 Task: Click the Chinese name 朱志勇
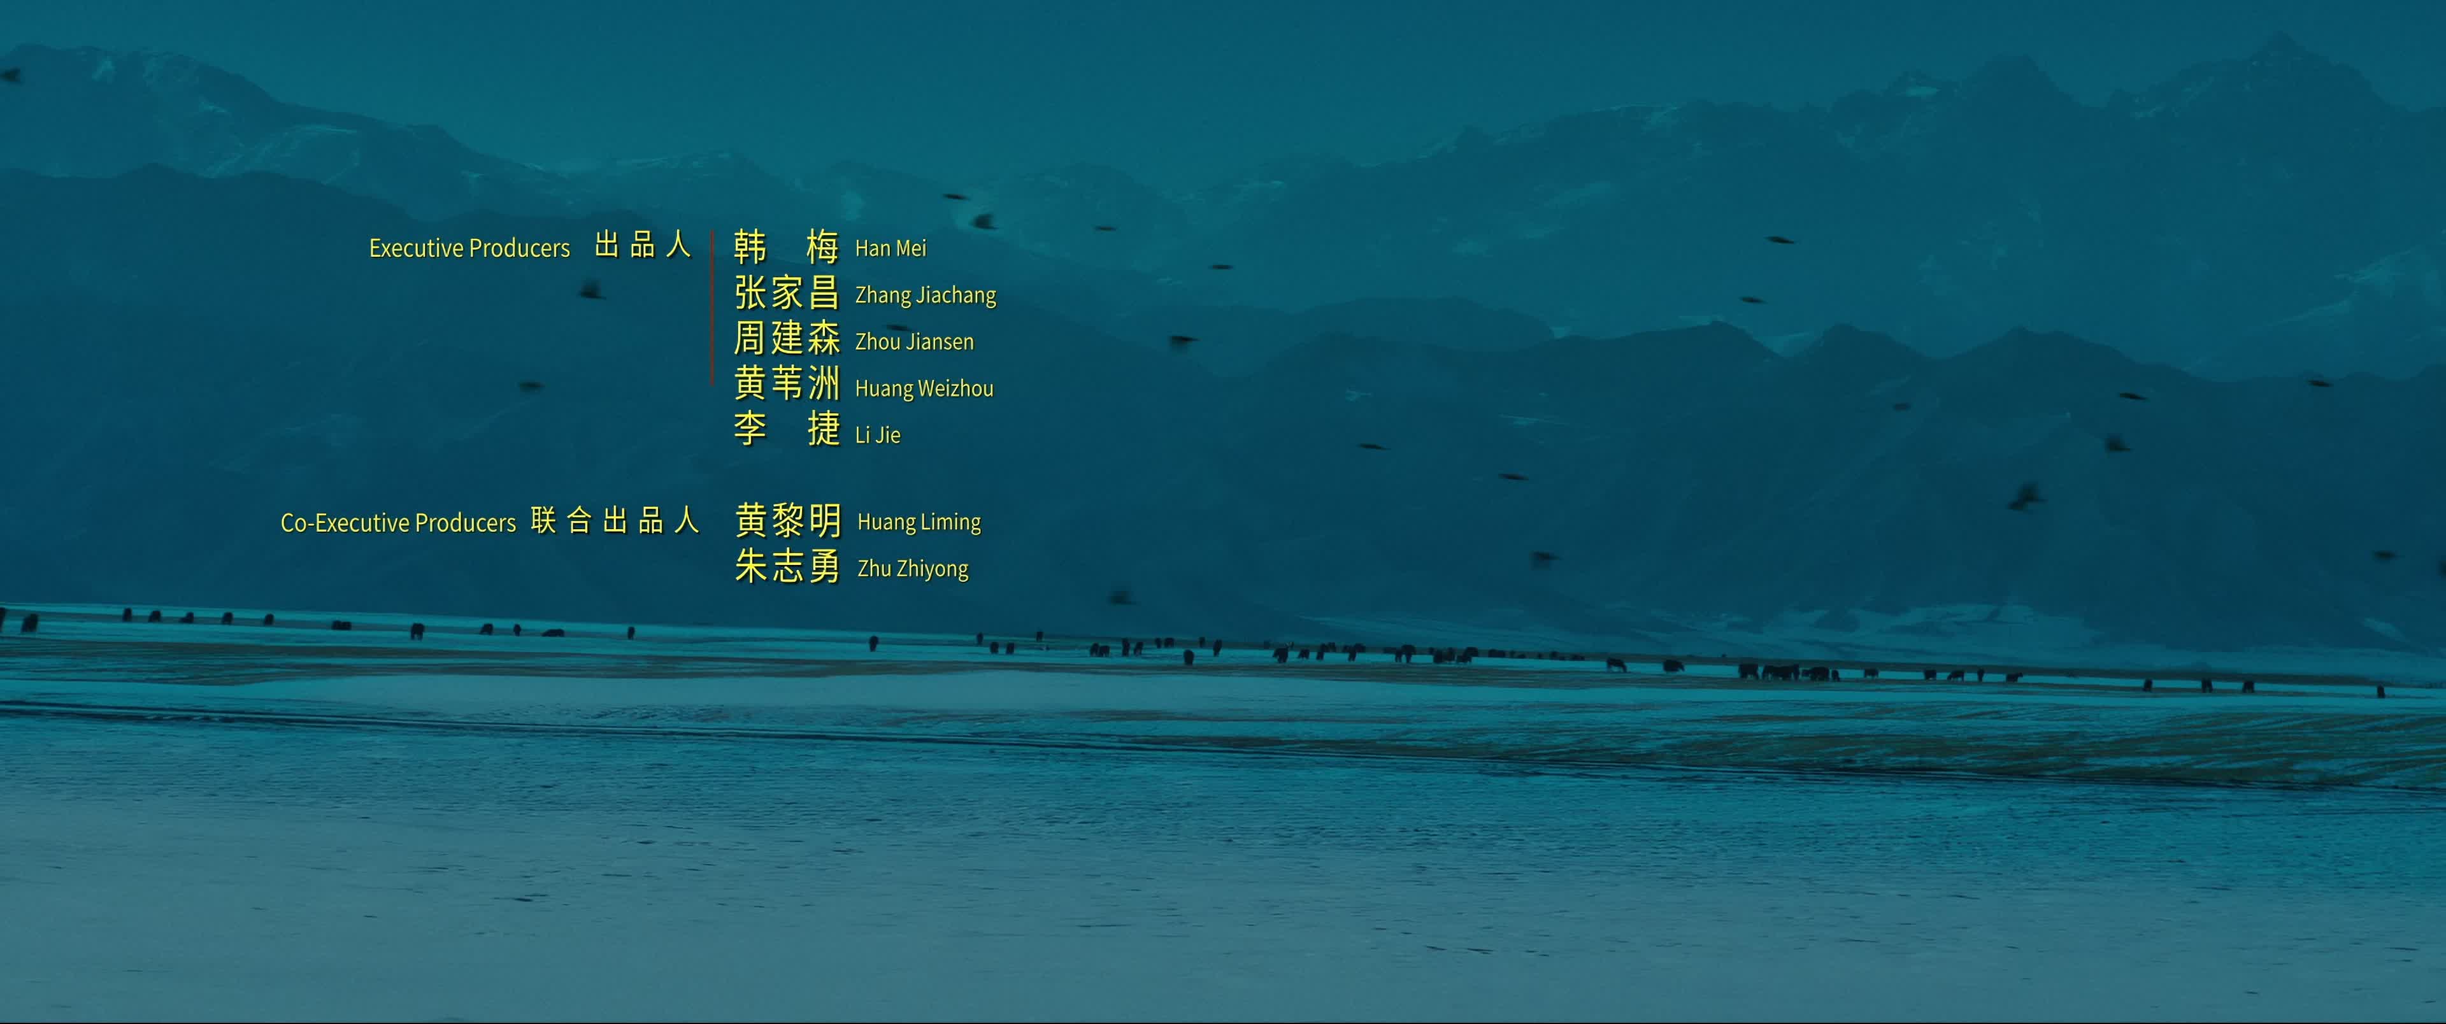click(788, 567)
